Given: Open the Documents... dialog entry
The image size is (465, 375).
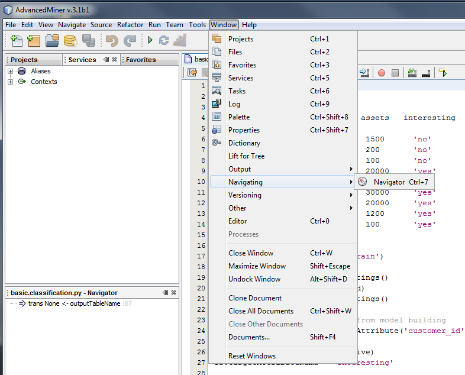Looking at the screenshot, I should pos(283,337).
